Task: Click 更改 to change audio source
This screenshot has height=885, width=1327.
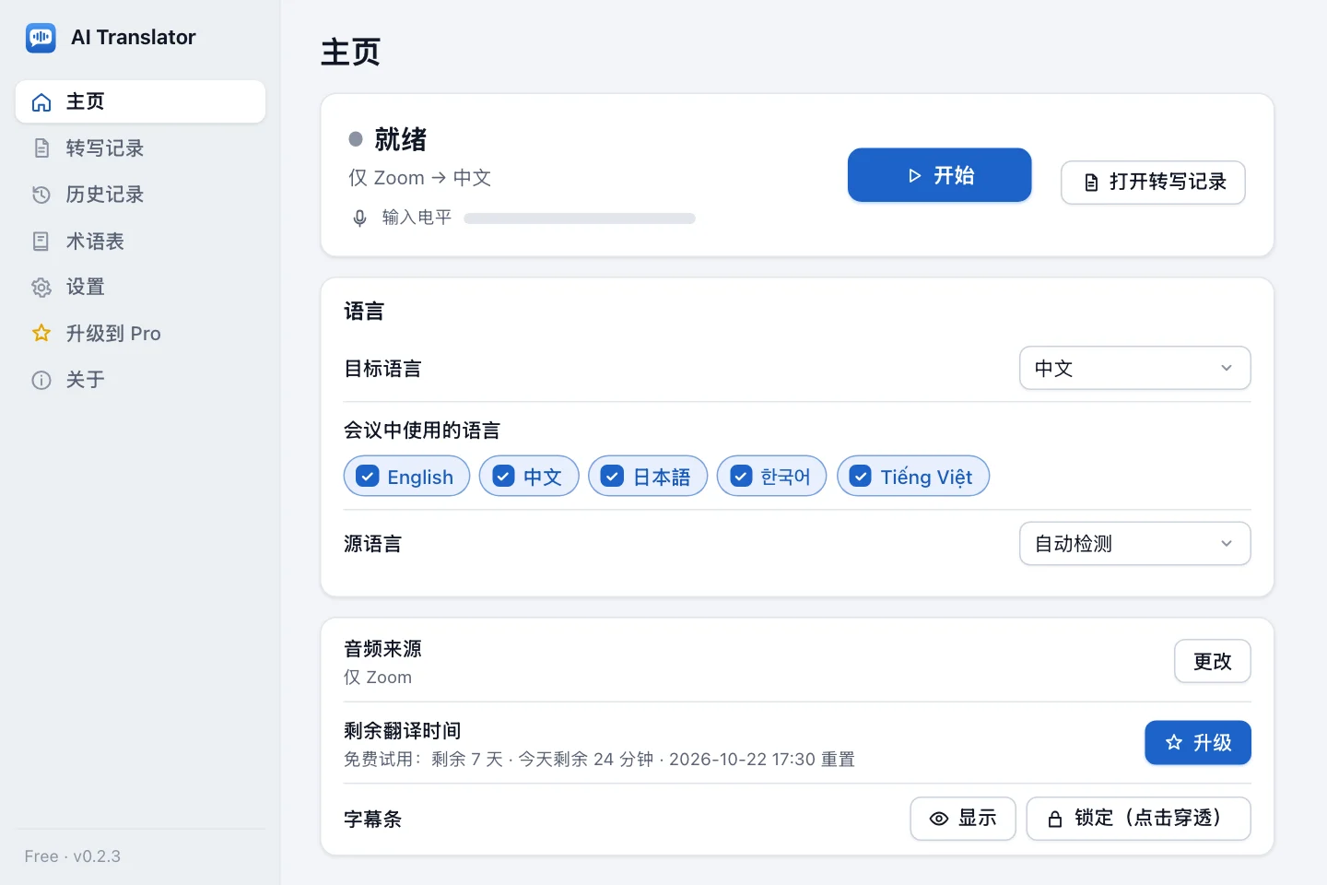Action: coord(1212,661)
